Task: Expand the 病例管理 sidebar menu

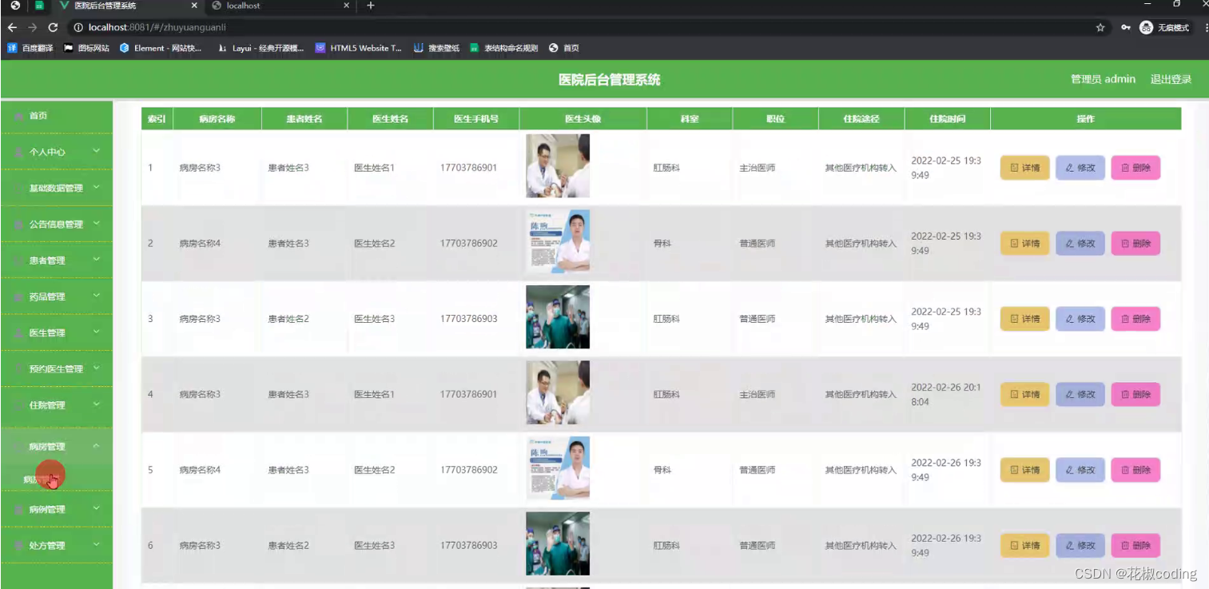Action: 57,509
